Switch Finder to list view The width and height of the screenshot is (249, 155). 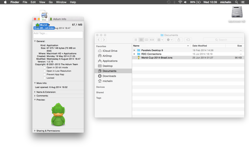click(x=141, y=40)
